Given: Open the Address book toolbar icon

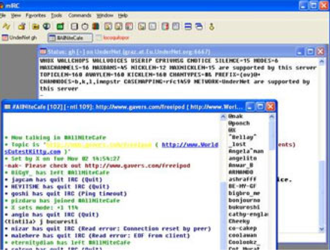Looking at the screenshot, I should pyautogui.click(x=74, y=27).
